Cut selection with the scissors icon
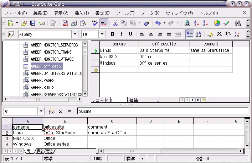This screenshot has height=163, width=252. pyautogui.click(x=115, y=23)
